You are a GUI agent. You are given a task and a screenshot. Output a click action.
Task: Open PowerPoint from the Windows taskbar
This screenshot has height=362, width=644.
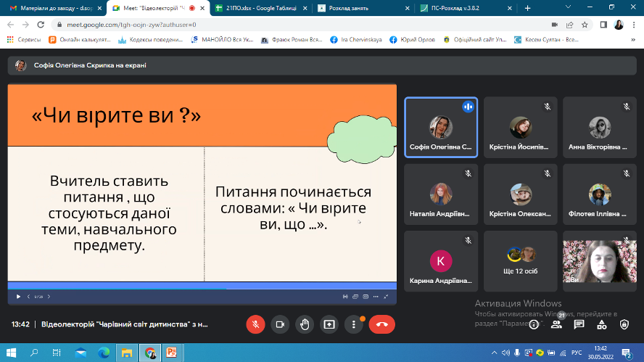(172, 353)
